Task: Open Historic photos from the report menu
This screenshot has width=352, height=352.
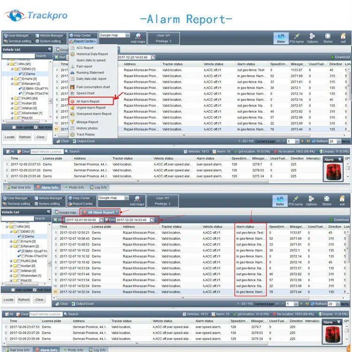Action: [87, 128]
